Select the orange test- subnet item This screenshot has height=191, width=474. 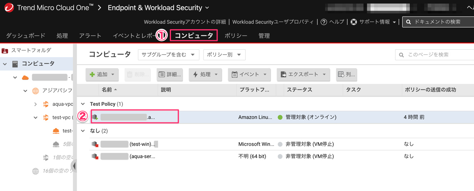63,131
